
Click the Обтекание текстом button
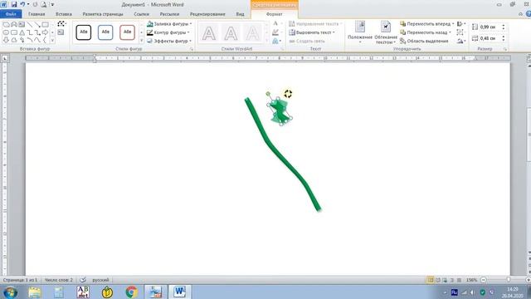[386, 32]
